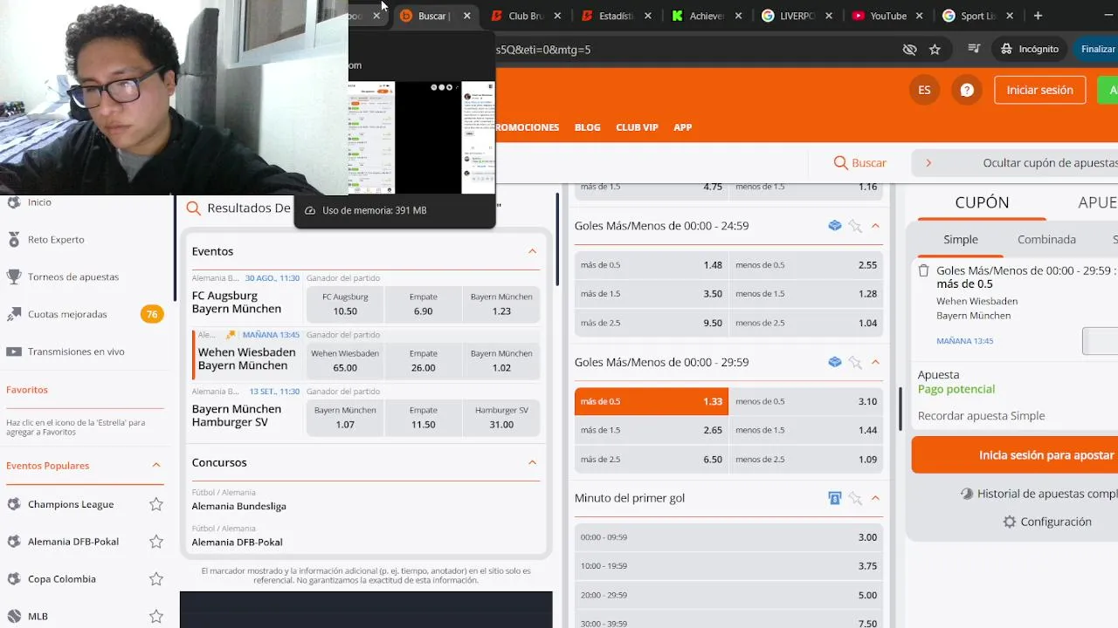Screen dimensions: 1118x628
Task: Switch to the Combinada coupon tab
Action: click(x=1046, y=239)
